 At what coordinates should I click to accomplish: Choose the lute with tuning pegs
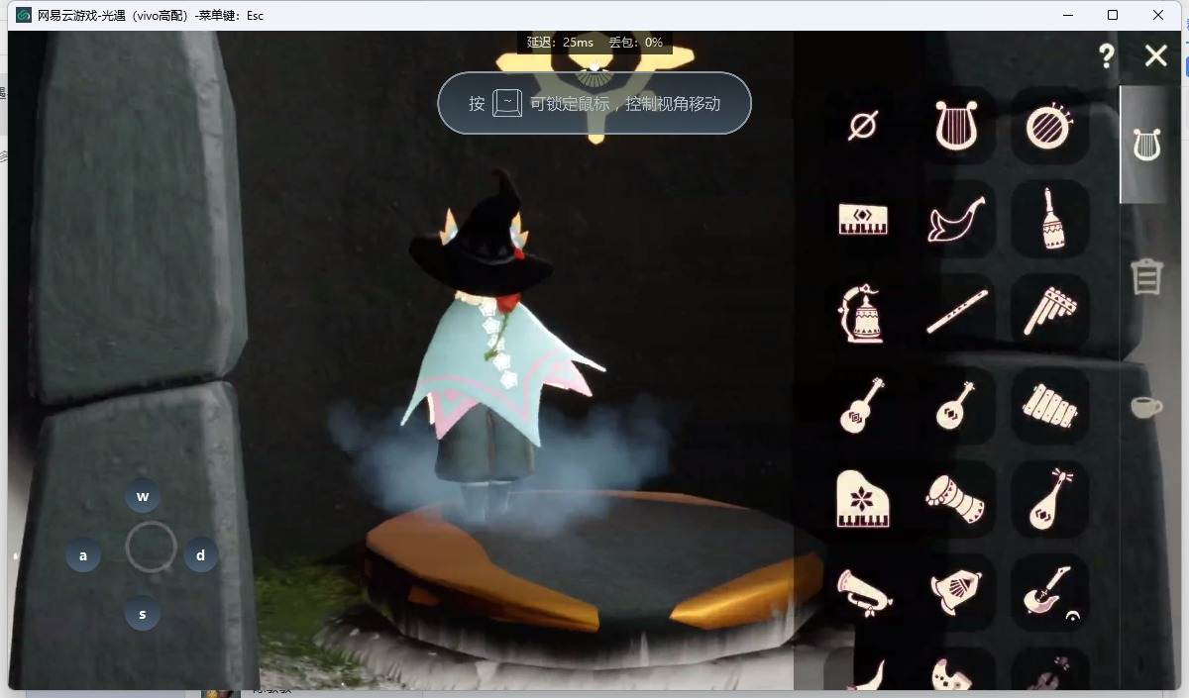1051,498
